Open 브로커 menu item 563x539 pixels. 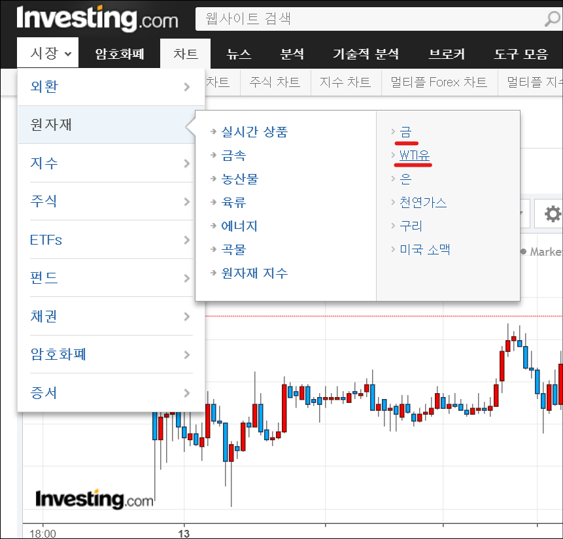tap(447, 54)
